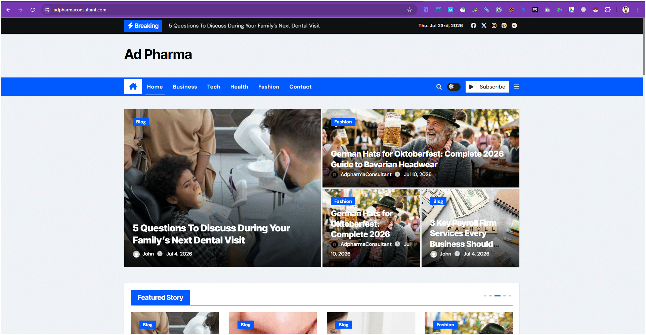Open German Hats Complete 2026 Guide headline
Screen dimensions: 646x335
[417, 159]
